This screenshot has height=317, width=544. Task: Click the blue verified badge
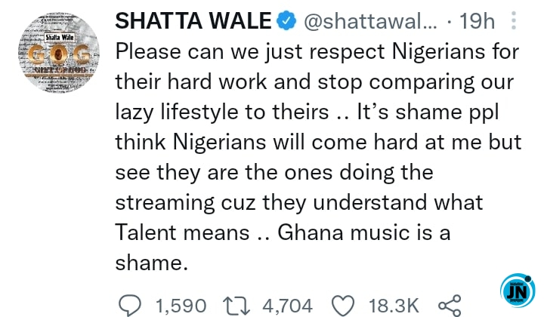pyautogui.click(x=286, y=20)
